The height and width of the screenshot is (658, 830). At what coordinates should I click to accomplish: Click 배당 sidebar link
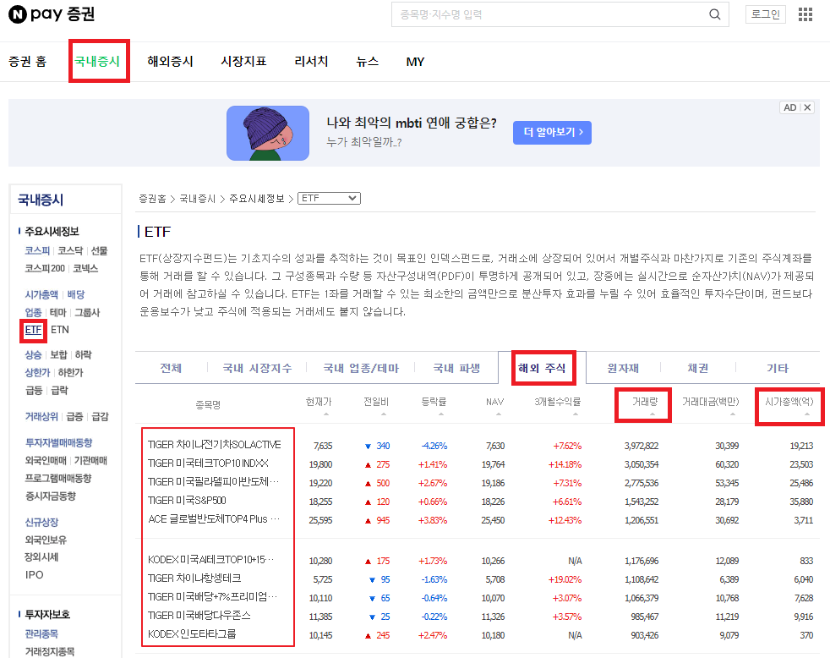(76, 294)
